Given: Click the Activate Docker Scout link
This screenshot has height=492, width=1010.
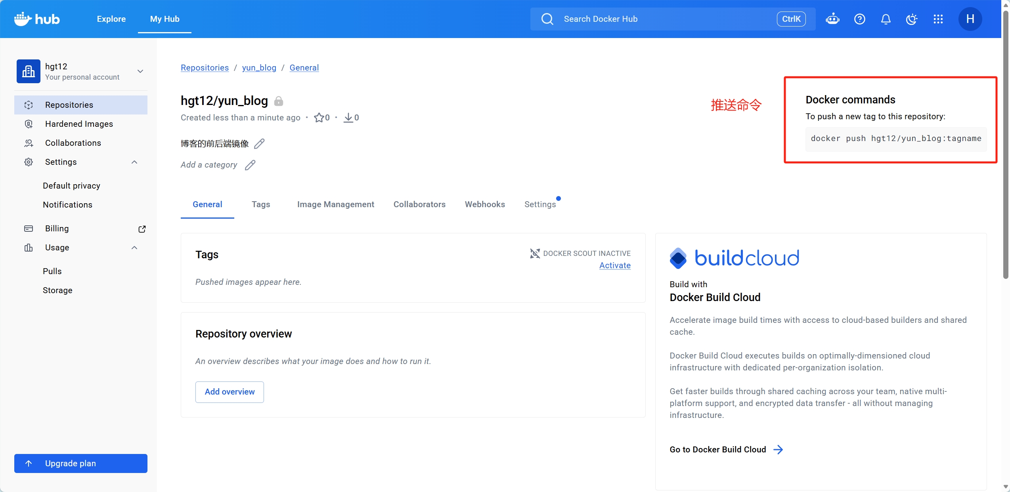Looking at the screenshot, I should [x=615, y=265].
